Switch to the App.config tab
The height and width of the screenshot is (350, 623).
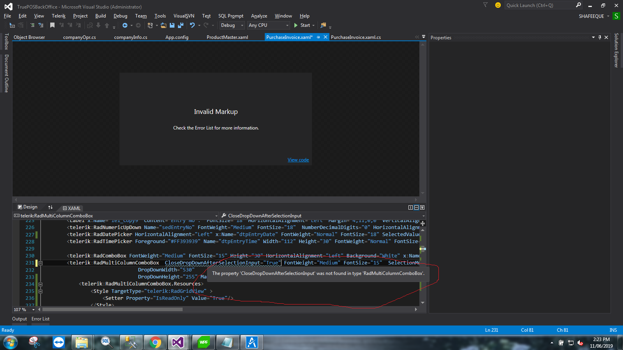click(177, 37)
